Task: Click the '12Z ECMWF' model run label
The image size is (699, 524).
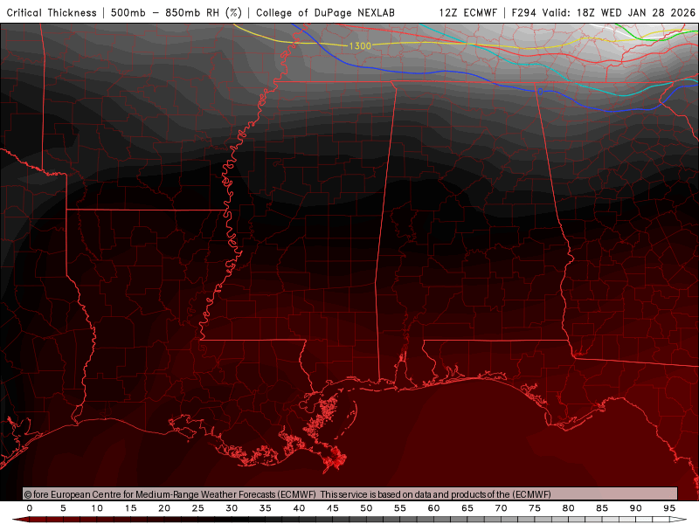Action: (468, 13)
